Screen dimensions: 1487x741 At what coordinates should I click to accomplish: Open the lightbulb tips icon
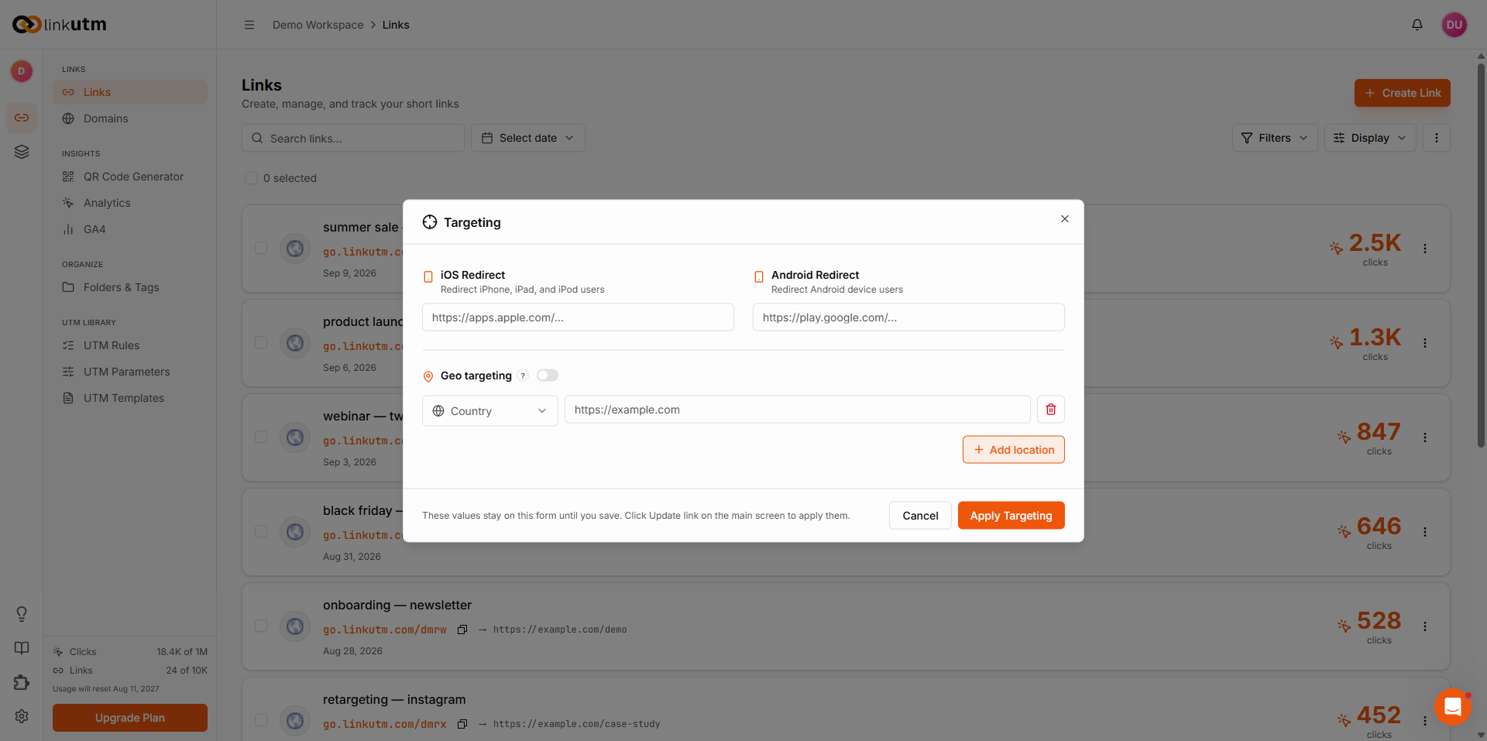coord(22,614)
